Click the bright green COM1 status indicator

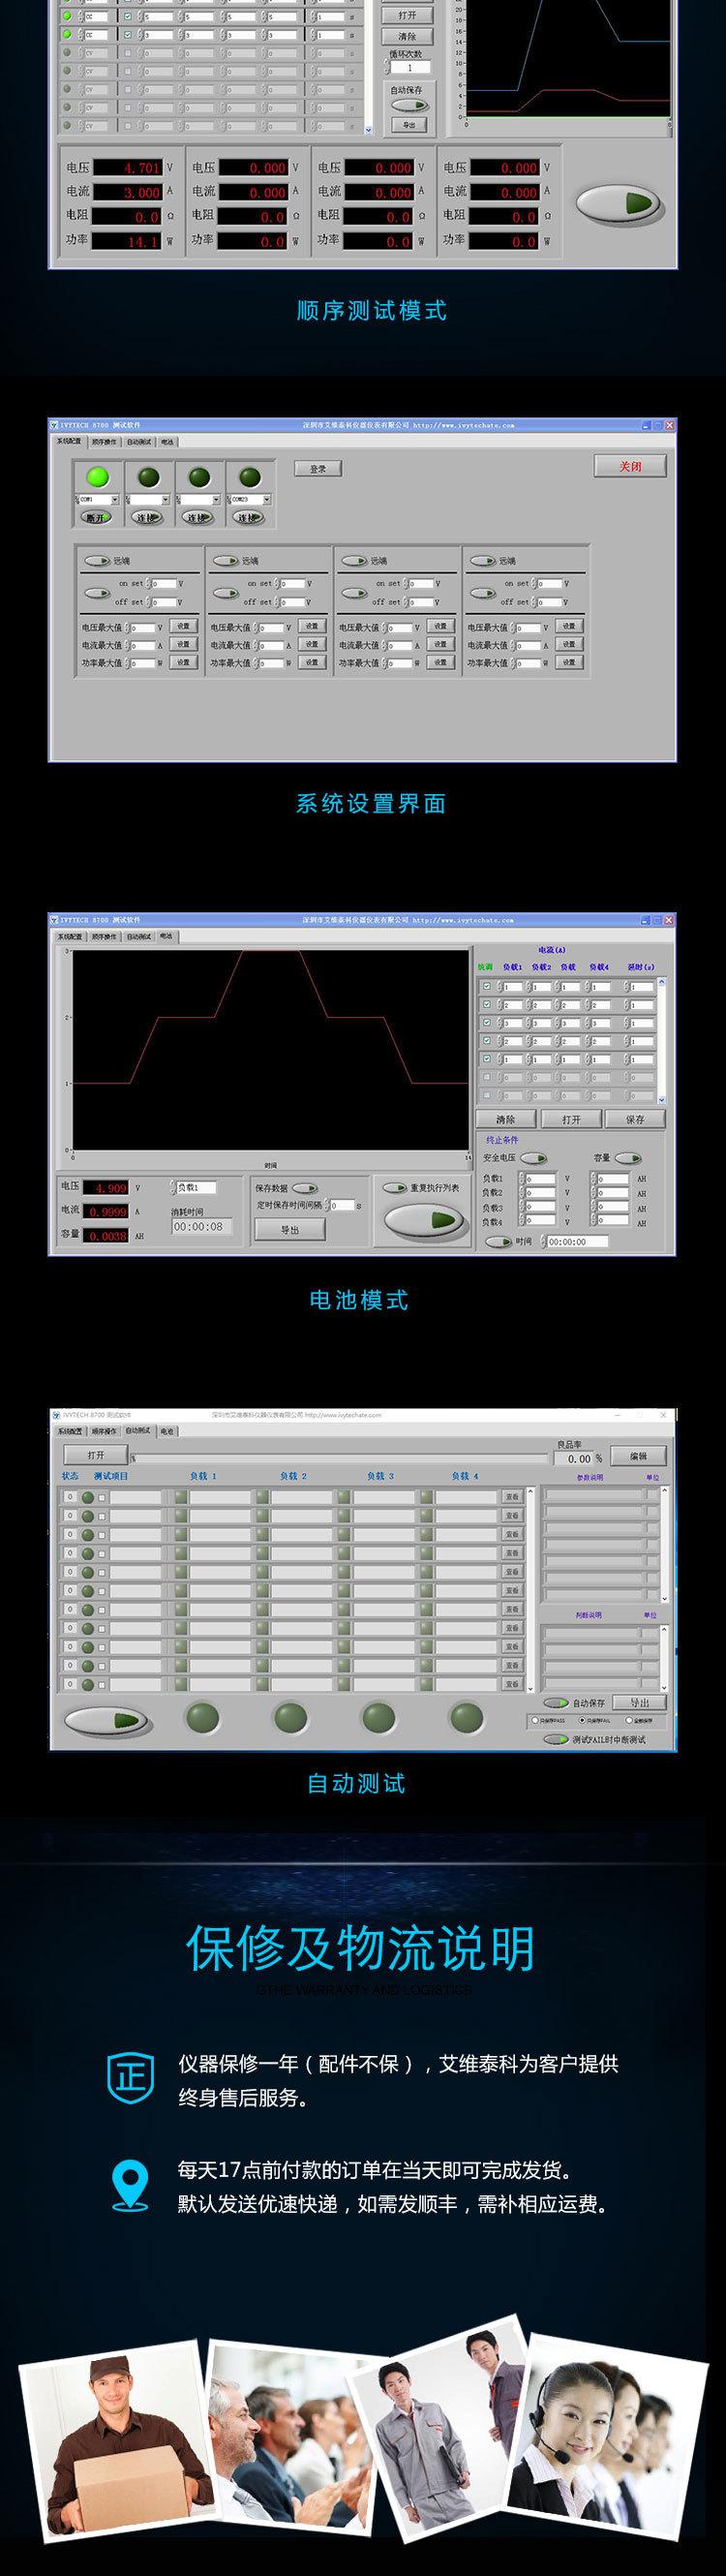pos(97,477)
